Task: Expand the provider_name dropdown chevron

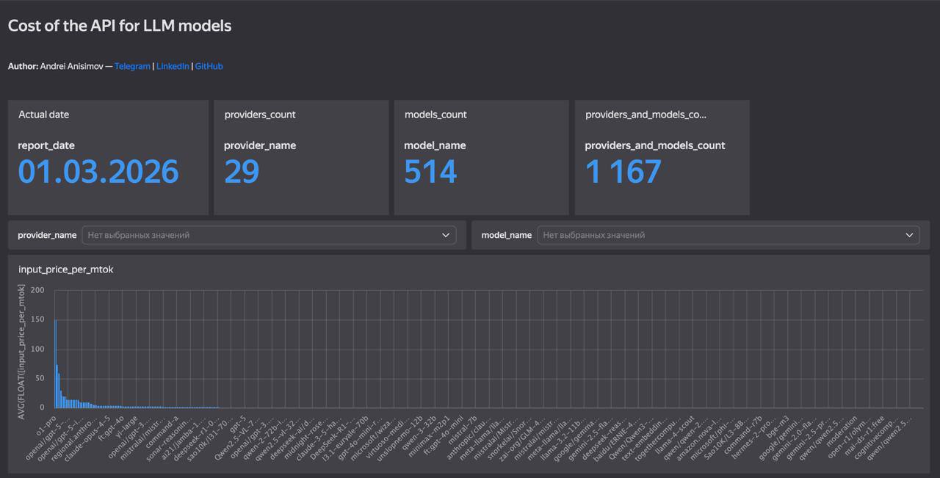Action: [x=446, y=235]
